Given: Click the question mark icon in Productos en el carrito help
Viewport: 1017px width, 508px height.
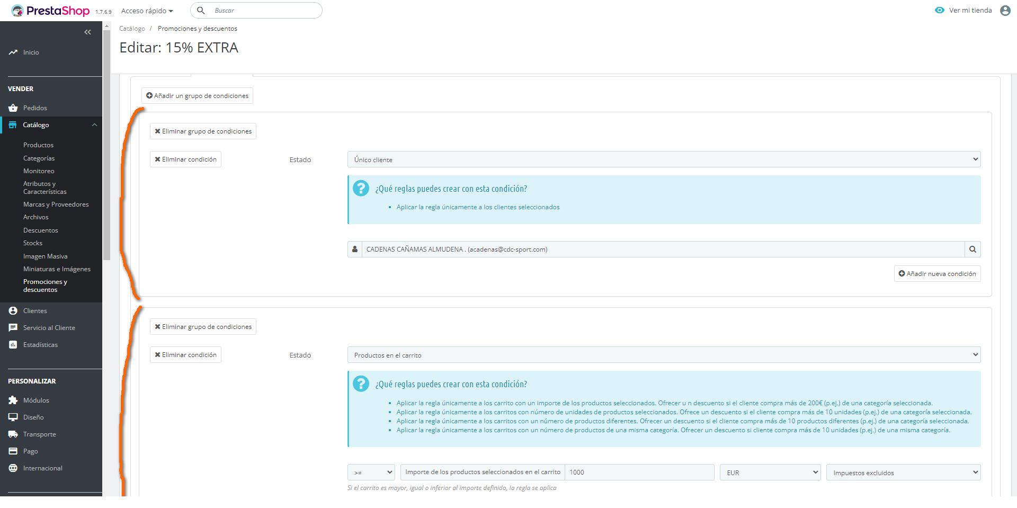Looking at the screenshot, I should click(x=361, y=384).
